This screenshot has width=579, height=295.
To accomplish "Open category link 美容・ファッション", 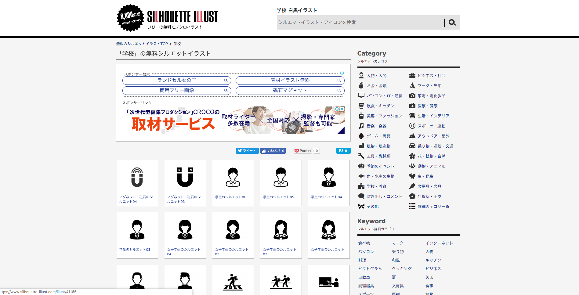I will (384, 116).
